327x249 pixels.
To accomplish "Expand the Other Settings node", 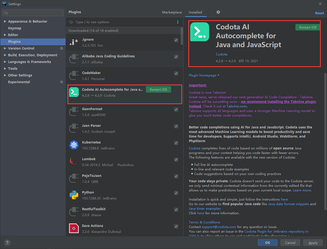I will 5,75.
